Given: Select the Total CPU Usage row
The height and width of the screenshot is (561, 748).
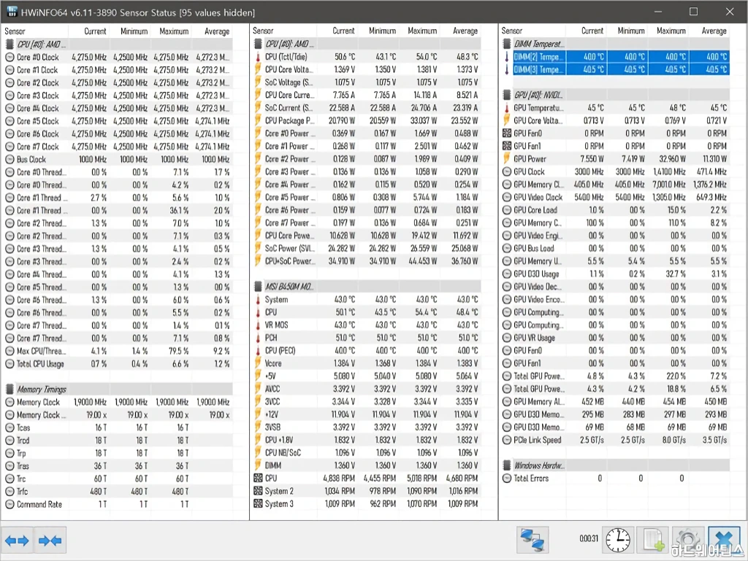Looking at the screenshot, I should (41, 364).
